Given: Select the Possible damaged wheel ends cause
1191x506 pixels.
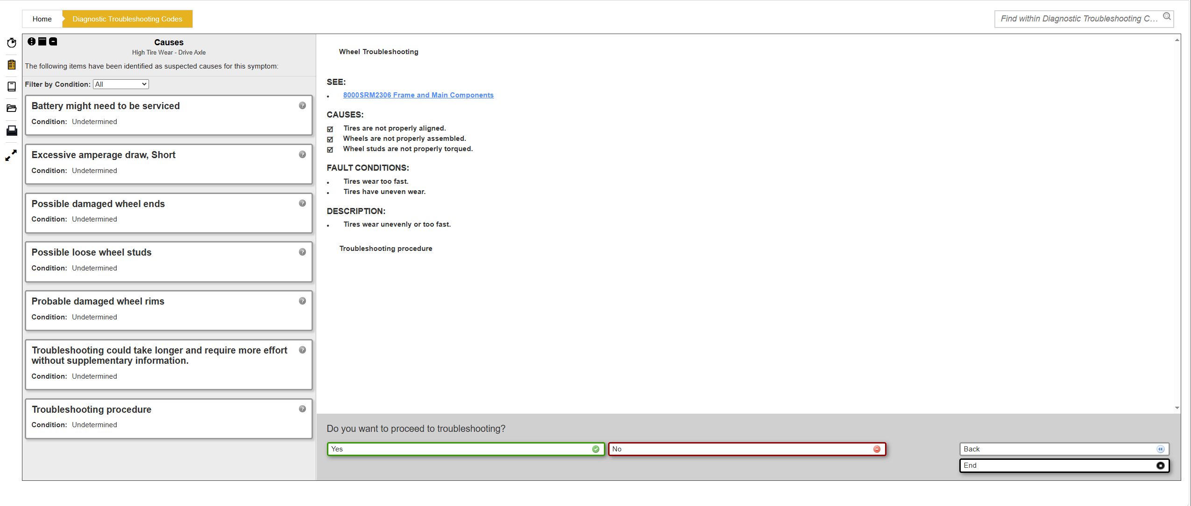Looking at the screenshot, I should pos(169,213).
